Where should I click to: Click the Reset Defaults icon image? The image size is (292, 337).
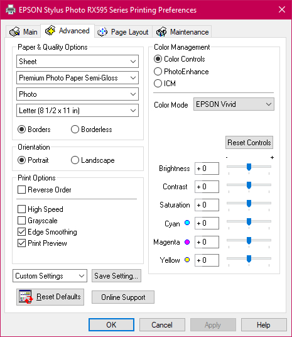[26, 297]
